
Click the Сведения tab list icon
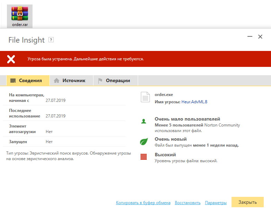coord(13,80)
